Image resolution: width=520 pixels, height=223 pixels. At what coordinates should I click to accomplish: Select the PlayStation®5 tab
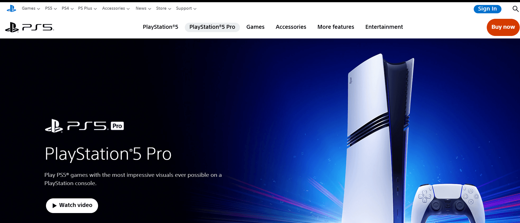160,27
